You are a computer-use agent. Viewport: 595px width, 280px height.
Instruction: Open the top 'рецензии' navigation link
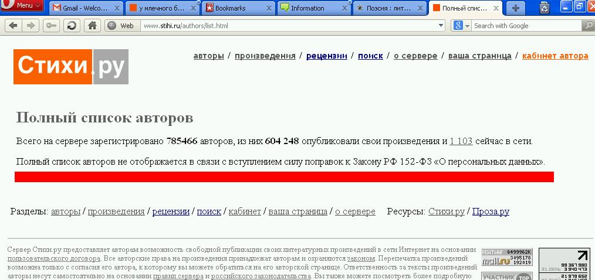coord(327,56)
